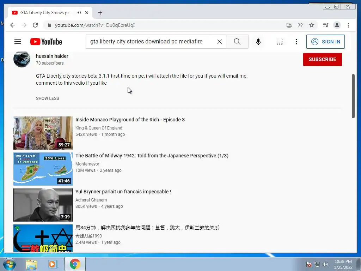Open Inside Monaco Playground of the Rich title

pos(130,120)
